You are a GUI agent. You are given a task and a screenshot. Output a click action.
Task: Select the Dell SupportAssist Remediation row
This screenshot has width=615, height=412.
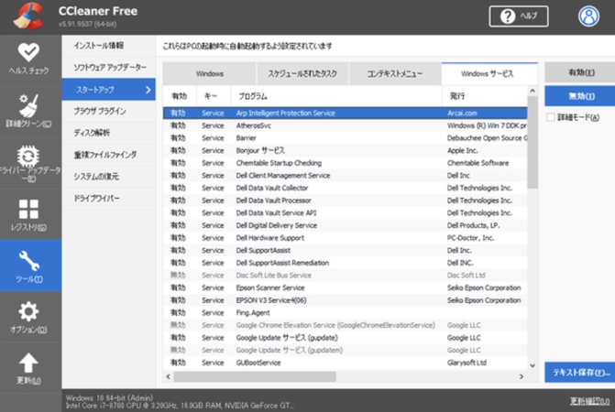[346, 263]
